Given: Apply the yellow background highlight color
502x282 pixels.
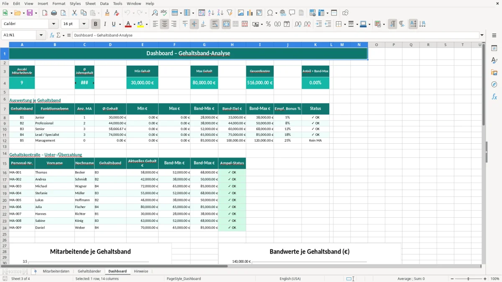Looking at the screenshot, I should coord(141,24).
